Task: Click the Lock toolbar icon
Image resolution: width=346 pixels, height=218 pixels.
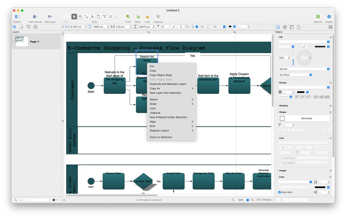Action: [x=147, y=16]
